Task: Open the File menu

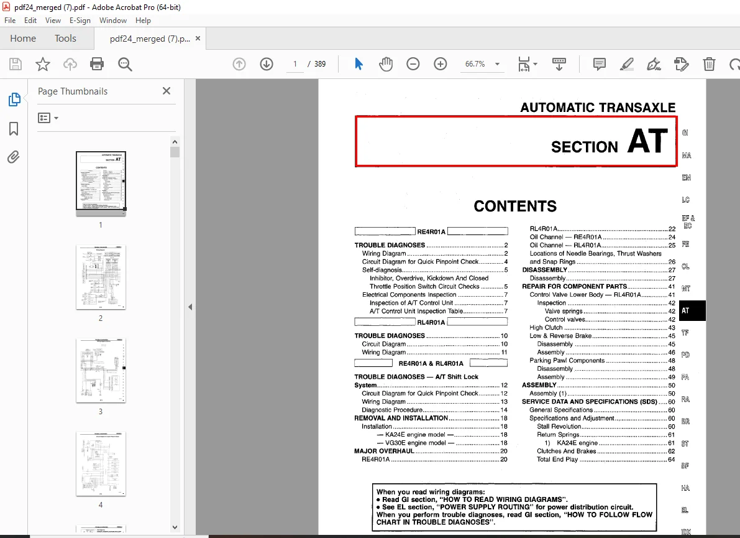Action: click(10, 21)
